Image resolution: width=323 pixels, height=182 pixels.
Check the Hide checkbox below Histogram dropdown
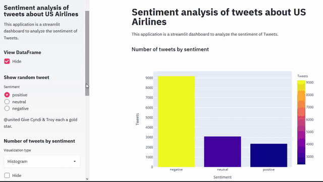7,175
